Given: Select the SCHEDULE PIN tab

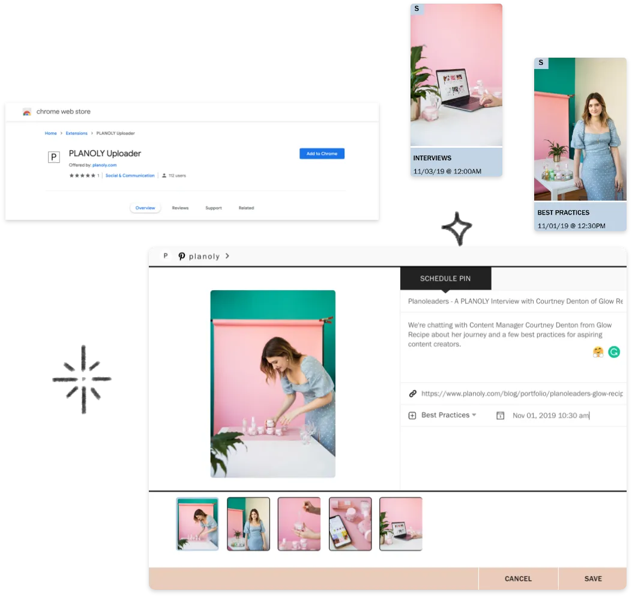Looking at the screenshot, I should pos(445,278).
